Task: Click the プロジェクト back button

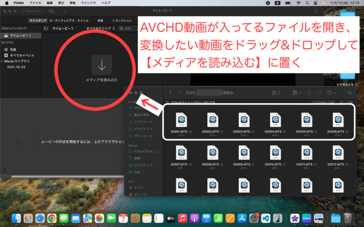Action: coord(32,10)
